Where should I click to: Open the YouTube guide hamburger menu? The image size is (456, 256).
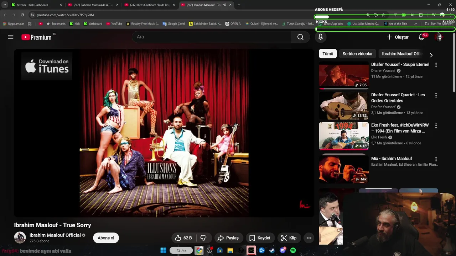pyautogui.click(x=11, y=37)
